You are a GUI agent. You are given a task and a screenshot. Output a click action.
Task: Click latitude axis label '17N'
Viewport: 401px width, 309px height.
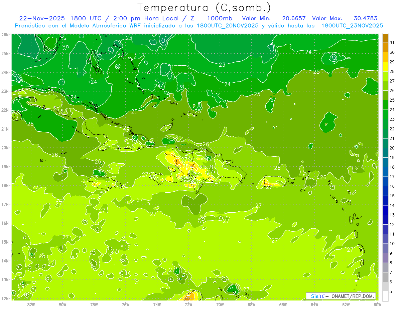[x=5, y=204]
